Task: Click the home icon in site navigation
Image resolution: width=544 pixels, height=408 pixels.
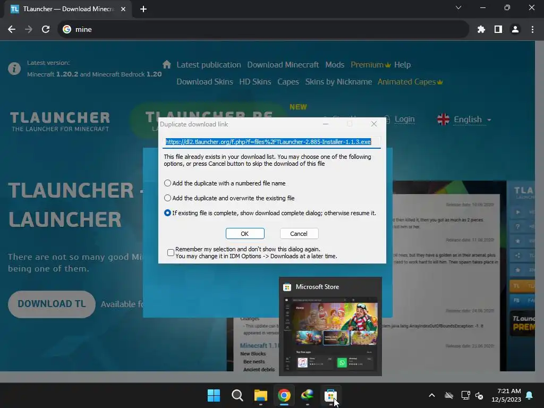Action: pyautogui.click(x=167, y=64)
